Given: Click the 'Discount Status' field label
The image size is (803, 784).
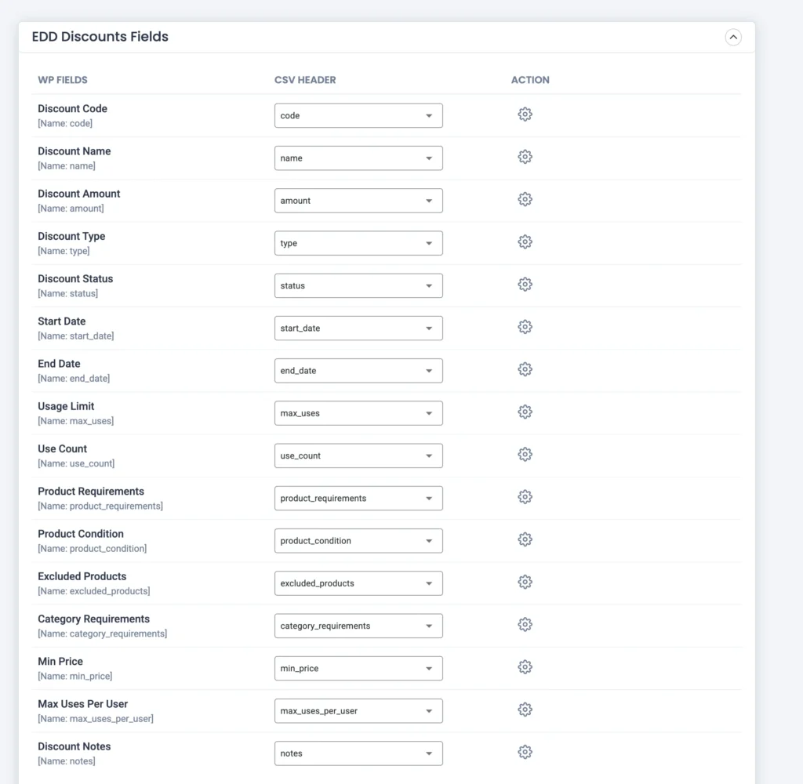Looking at the screenshot, I should 75,278.
